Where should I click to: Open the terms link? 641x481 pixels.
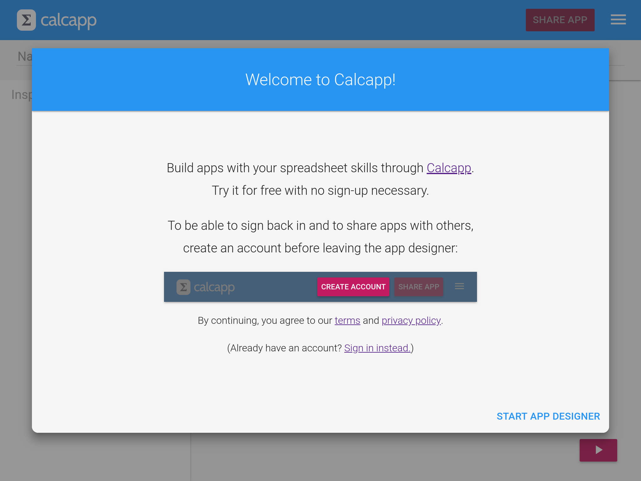[347, 321]
